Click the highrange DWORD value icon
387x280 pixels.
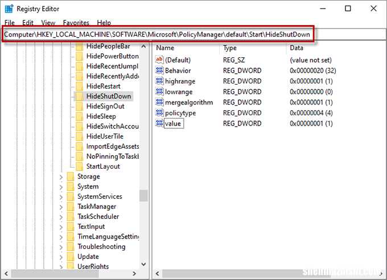159,81
